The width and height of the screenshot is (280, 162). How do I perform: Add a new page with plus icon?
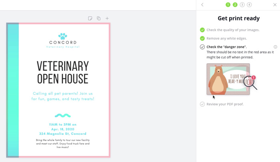pos(107,18)
